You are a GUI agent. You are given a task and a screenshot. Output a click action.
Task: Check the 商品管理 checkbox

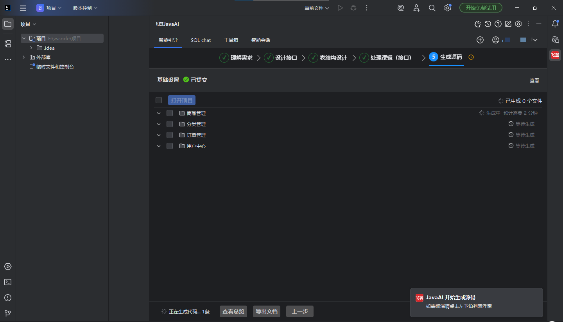click(x=170, y=113)
